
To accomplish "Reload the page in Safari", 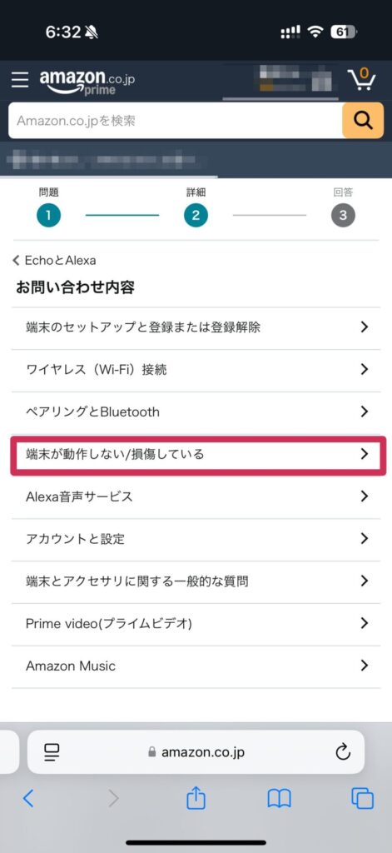I will [343, 752].
